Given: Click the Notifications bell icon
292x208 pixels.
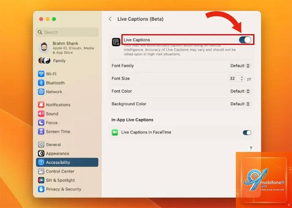Looking at the screenshot, I should coord(41,104).
